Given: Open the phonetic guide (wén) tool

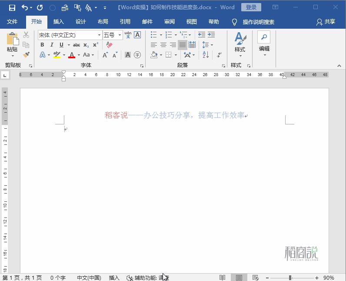Looking at the screenshot, I should tap(128, 35).
